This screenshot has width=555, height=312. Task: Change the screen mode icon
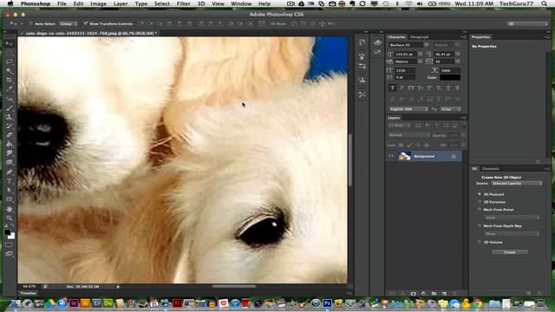tap(10, 254)
